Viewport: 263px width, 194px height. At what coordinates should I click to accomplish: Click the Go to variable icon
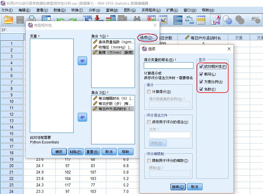pyautogui.click(x=99, y=18)
